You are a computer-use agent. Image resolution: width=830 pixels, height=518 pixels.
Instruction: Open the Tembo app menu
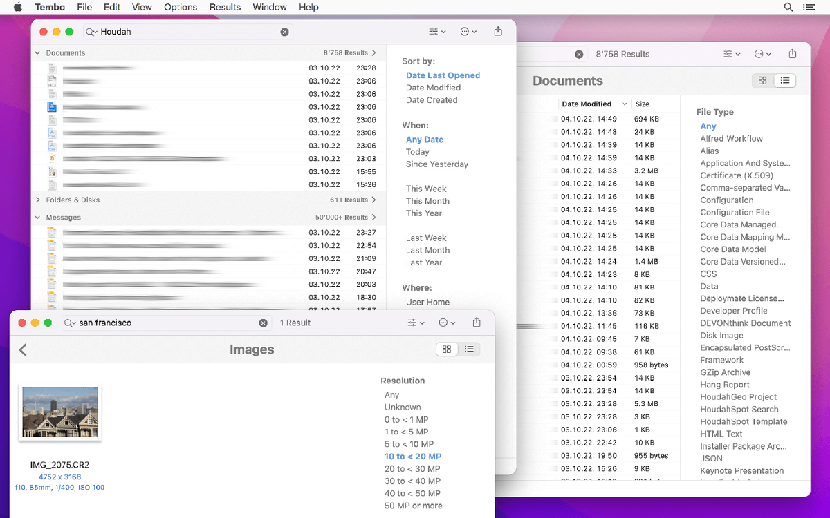(x=50, y=7)
